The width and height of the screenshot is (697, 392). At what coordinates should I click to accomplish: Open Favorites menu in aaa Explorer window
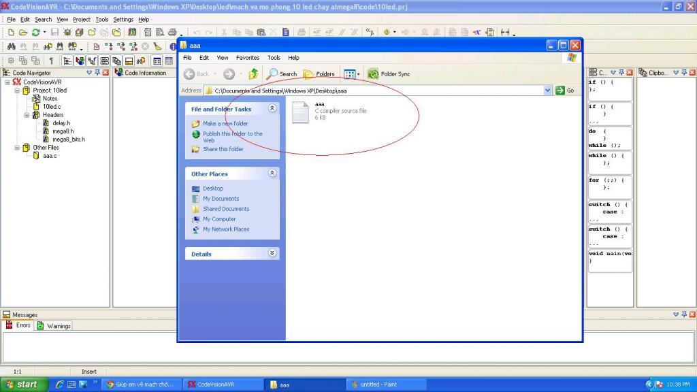coord(248,58)
